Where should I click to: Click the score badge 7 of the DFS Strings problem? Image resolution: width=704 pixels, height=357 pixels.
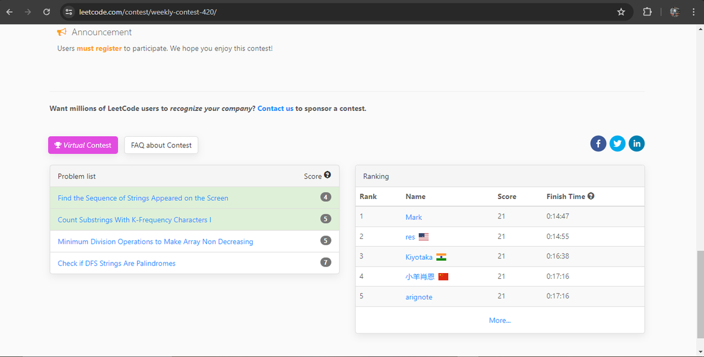click(x=326, y=262)
